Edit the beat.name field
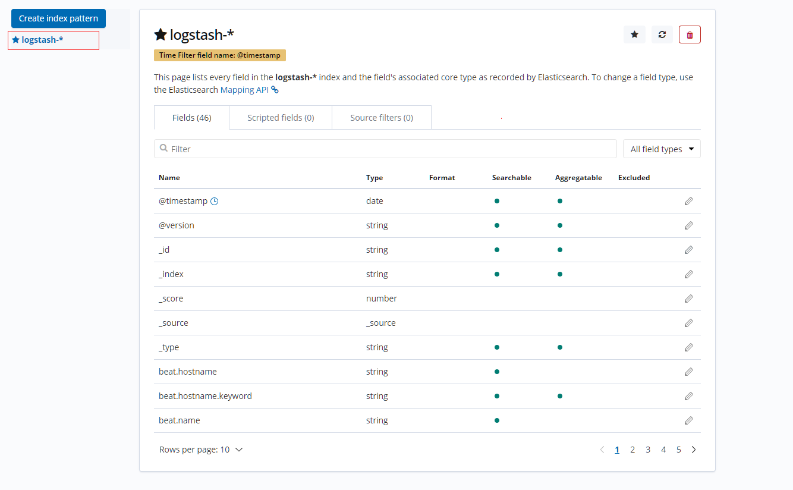 coord(689,420)
